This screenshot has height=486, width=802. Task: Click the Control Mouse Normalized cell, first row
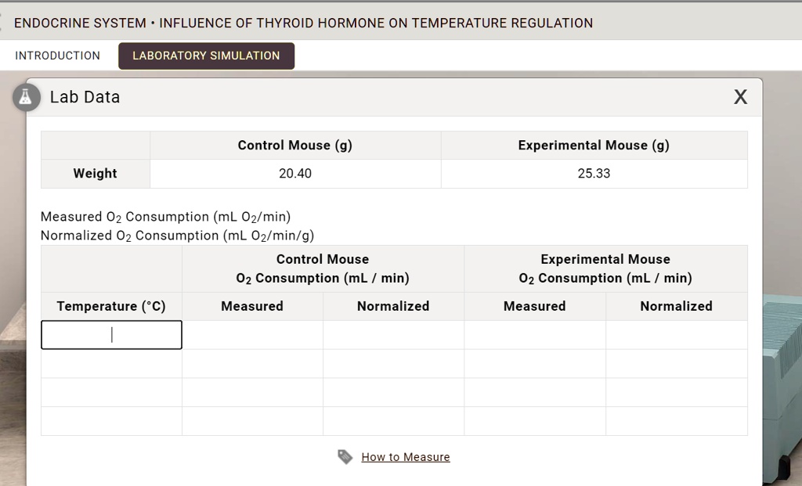pos(393,335)
